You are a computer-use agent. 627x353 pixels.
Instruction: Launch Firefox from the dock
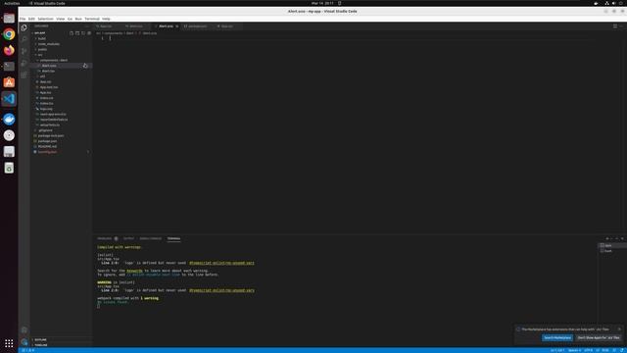click(x=9, y=50)
